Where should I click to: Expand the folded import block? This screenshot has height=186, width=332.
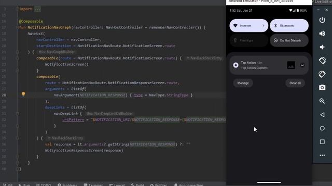coord(17,9)
